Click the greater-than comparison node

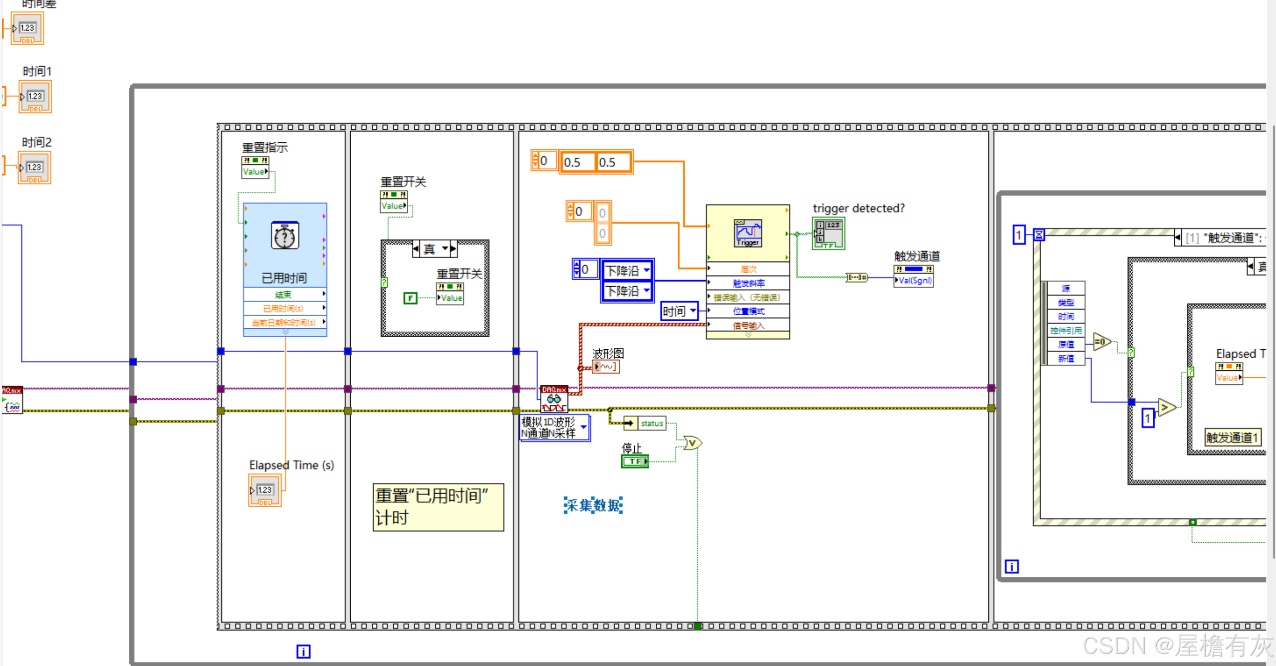click(x=1166, y=407)
